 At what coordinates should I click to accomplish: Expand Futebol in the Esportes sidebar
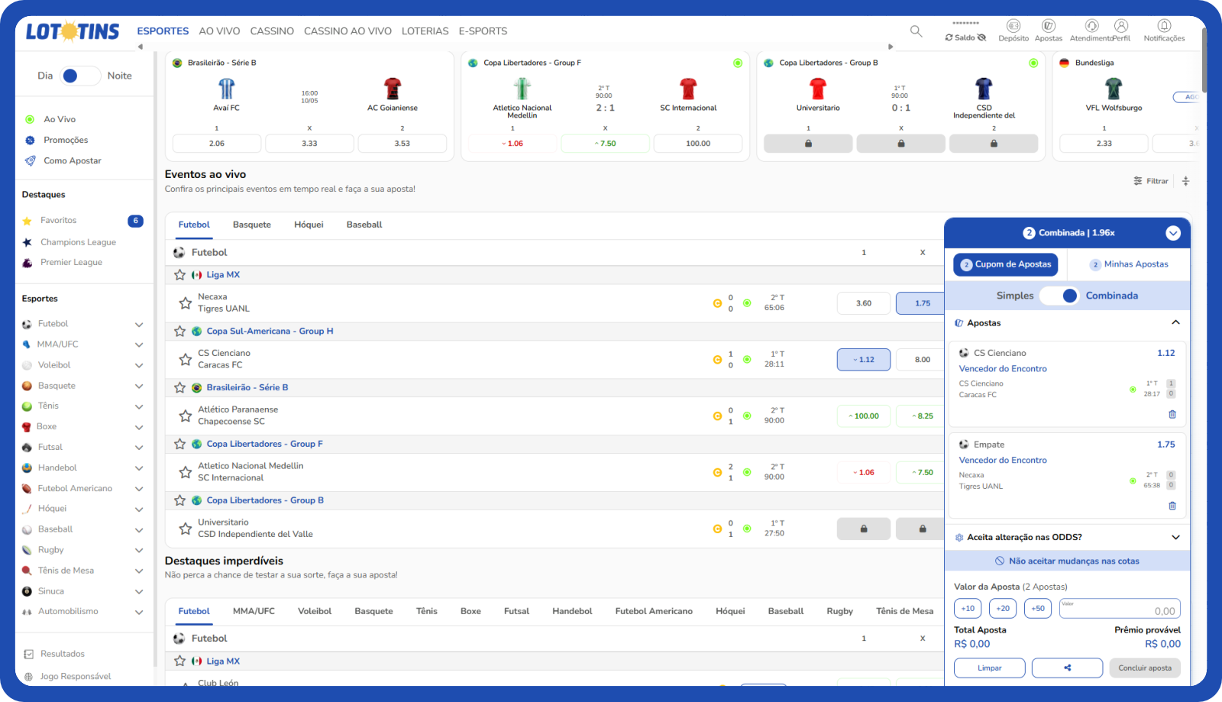coord(139,325)
